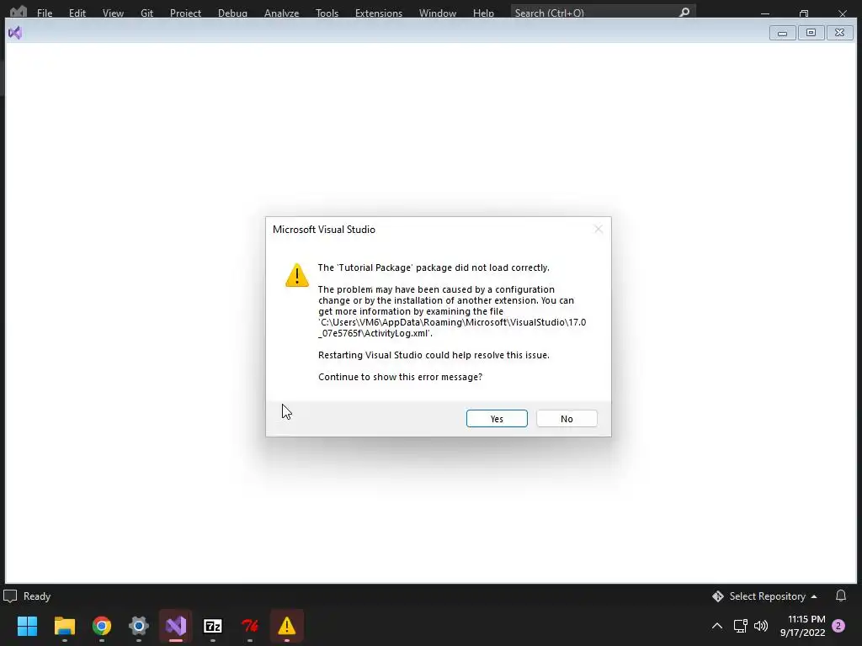Open File Explorer from taskbar
Viewport: 862px width, 646px height.
[64, 626]
